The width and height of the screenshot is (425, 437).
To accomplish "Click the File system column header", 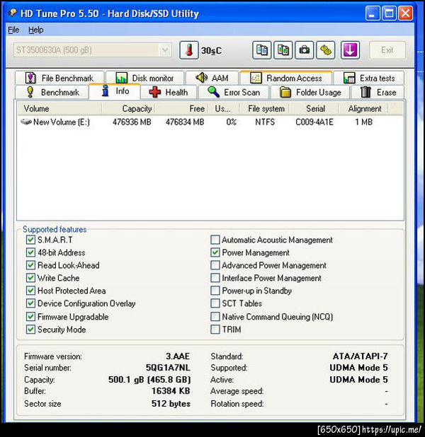I will click(x=264, y=108).
